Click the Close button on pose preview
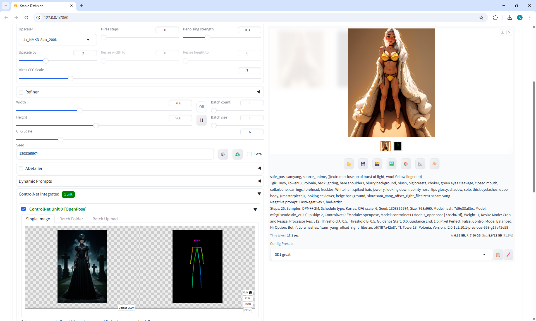 tap(247, 310)
